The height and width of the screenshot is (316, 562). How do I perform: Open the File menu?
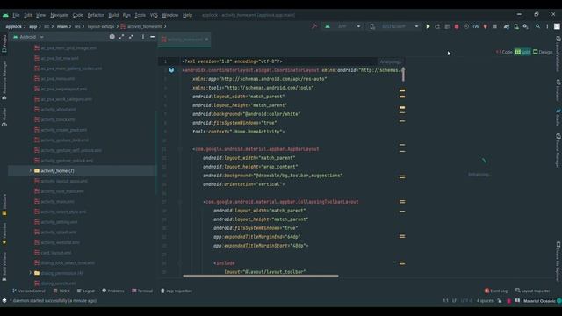click(16, 15)
